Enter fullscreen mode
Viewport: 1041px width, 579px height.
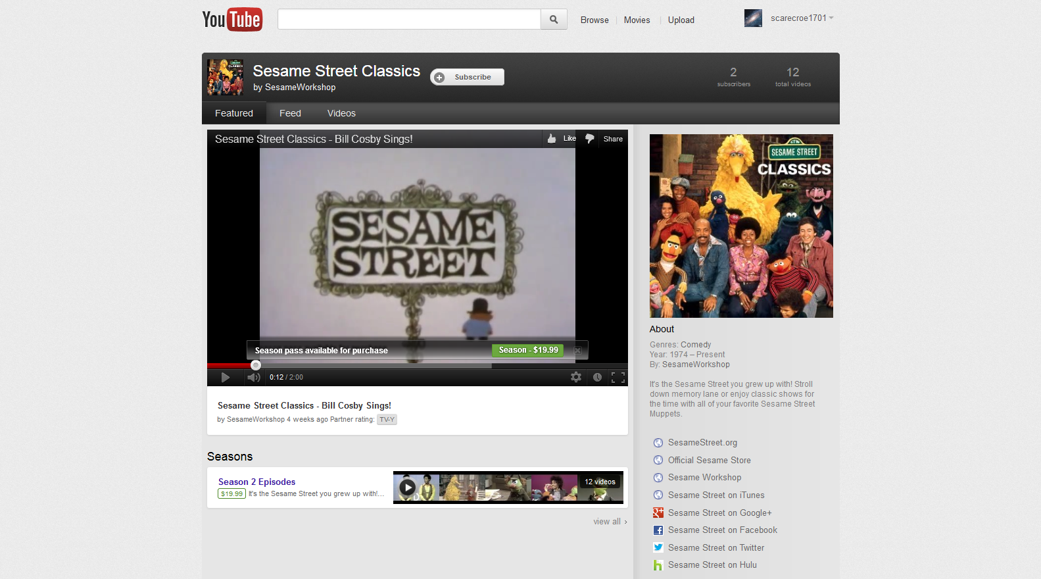[618, 377]
